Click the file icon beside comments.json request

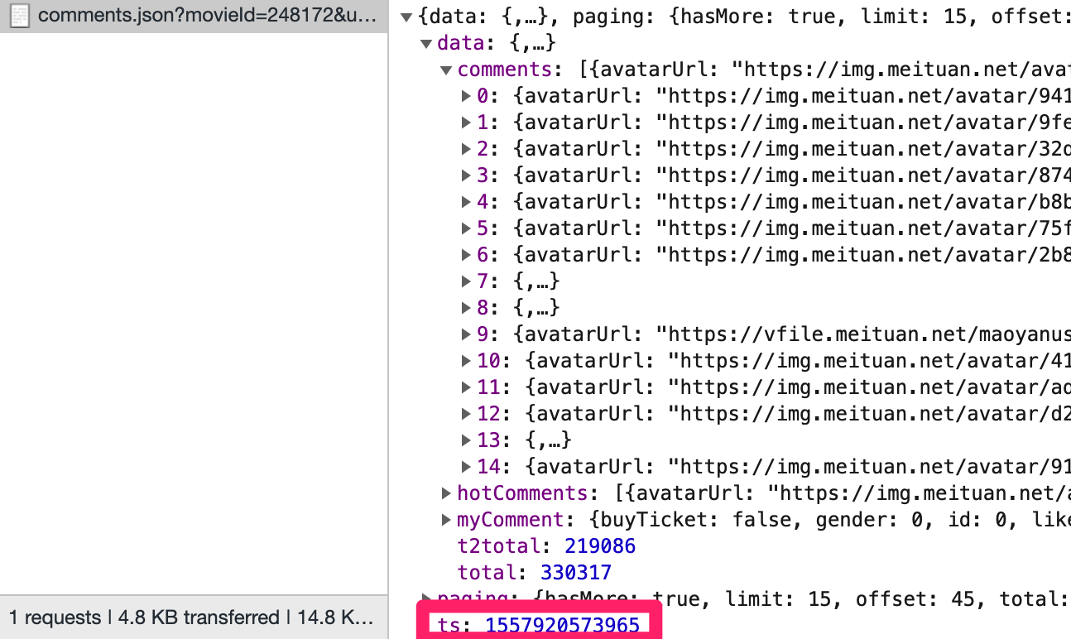[x=20, y=15]
